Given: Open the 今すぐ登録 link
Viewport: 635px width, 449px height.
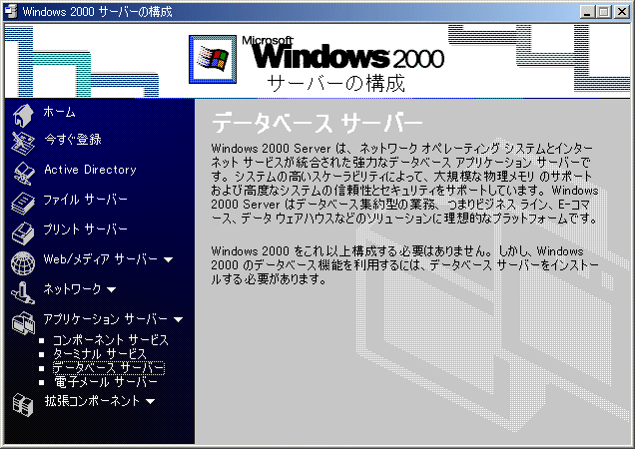Looking at the screenshot, I should 73,140.
